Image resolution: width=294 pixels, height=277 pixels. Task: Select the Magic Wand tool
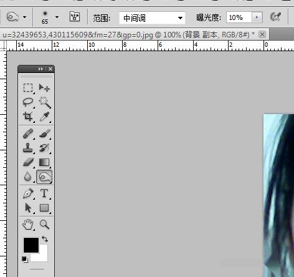[44, 102]
